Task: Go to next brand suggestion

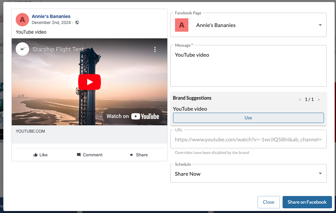Action: pos(319,100)
